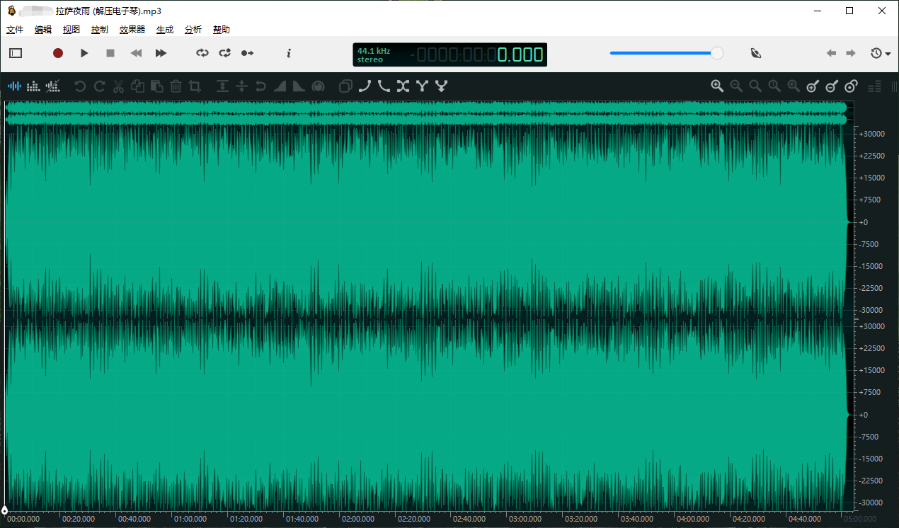The width and height of the screenshot is (899, 528).
Task: Open the 文件 menu
Action: (15, 30)
